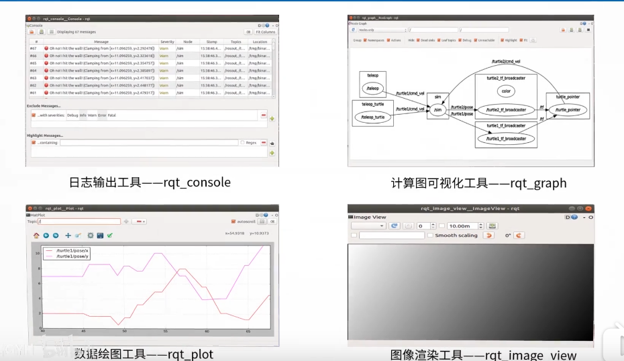This screenshot has width=624, height=361.
Task: Select message row #64 in console
Action: point(151,70)
